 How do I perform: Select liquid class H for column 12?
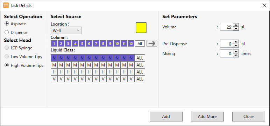pos(131,72)
